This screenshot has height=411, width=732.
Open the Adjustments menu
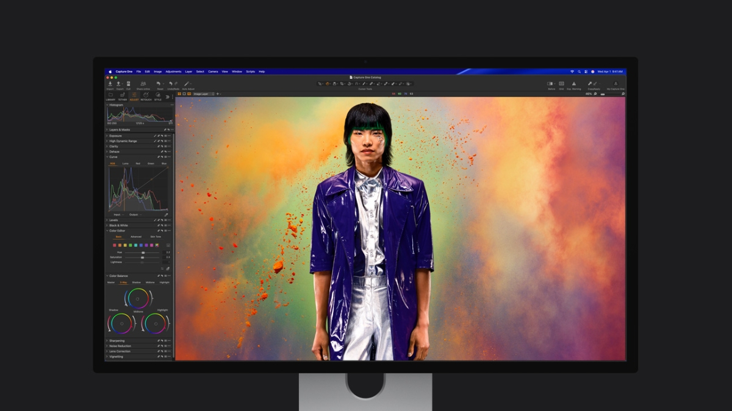click(x=173, y=71)
